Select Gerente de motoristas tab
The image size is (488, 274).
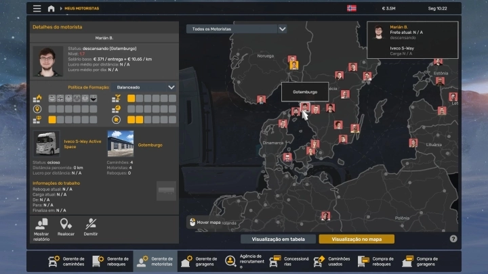[x=155, y=261]
